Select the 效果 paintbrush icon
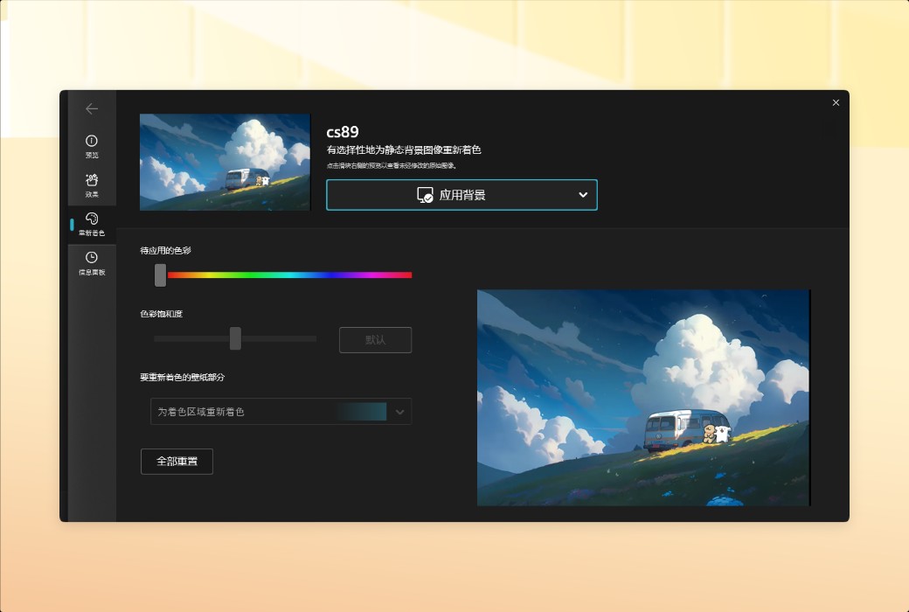Viewport: 909px width, 612px height. tap(92, 178)
